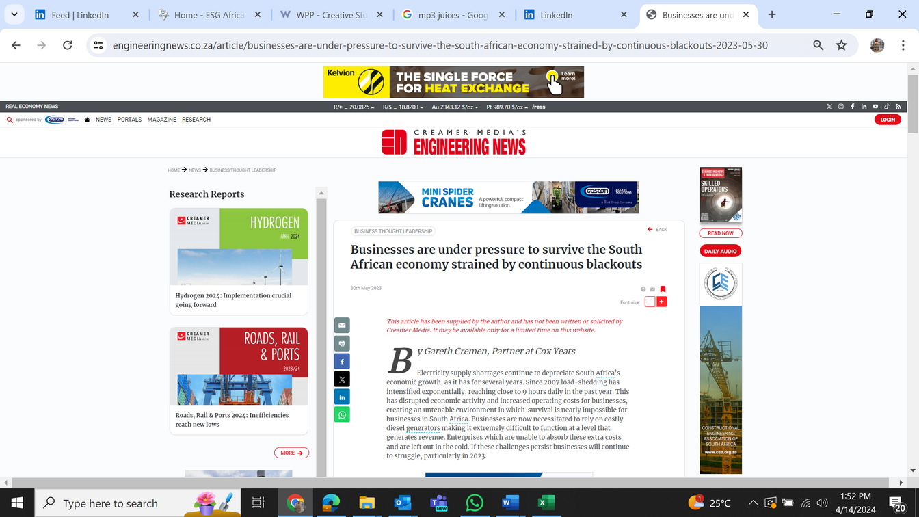Screen dimensions: 919x517
Task: Share article on X from side share bar
Action: [342, 379]
